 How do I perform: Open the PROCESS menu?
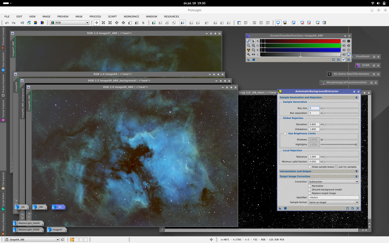pyautogui.click(x=95, y=16)
